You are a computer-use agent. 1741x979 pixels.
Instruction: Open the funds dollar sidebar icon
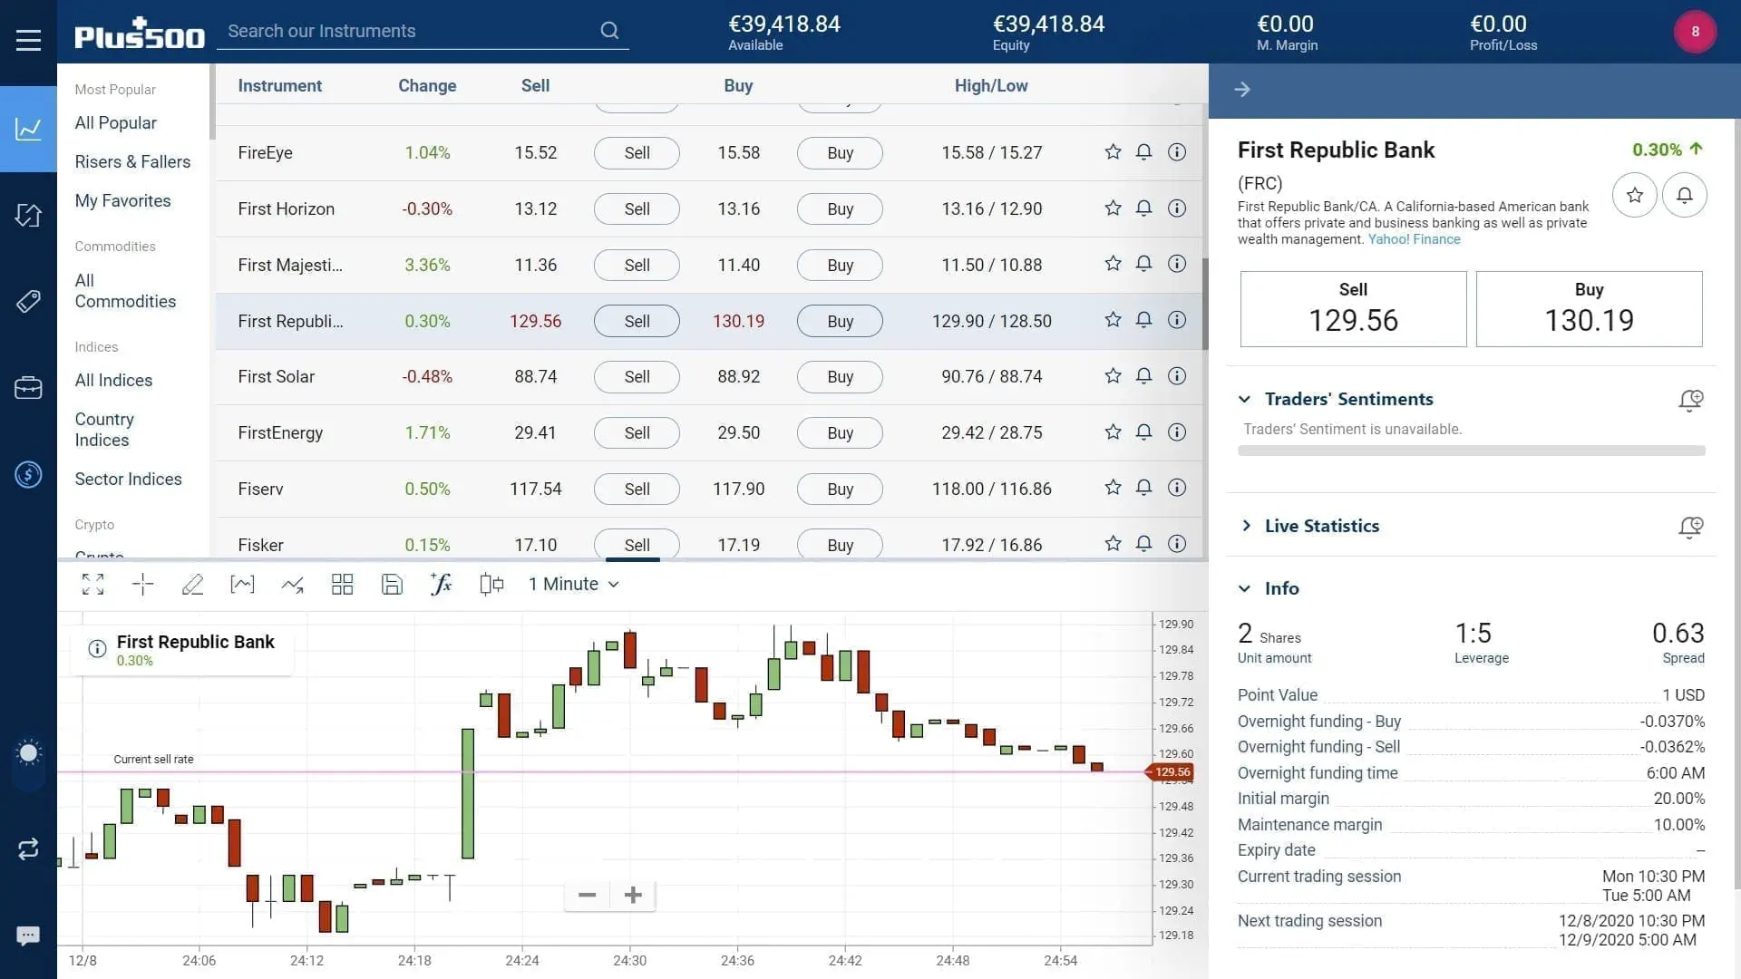(x=28, y=474)
